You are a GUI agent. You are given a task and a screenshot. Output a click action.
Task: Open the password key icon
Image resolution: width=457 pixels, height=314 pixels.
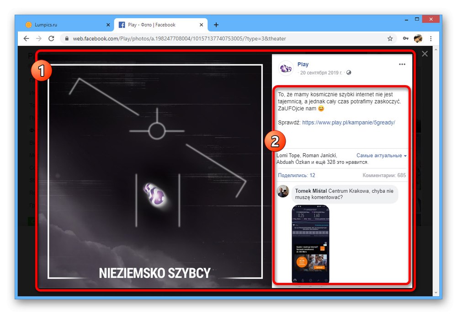point(405,38)
